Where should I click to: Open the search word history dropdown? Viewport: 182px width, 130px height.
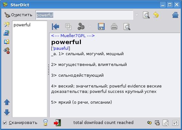(x=137, y=15)
